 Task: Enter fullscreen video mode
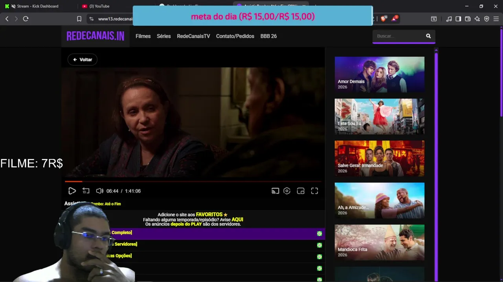(x=314, y=191)
